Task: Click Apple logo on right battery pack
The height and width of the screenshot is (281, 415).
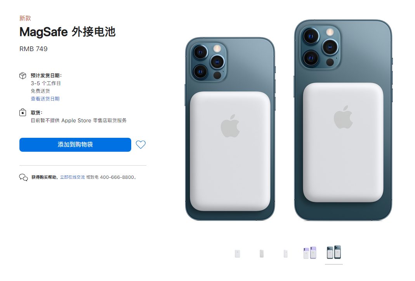Action: pos(343,117)
